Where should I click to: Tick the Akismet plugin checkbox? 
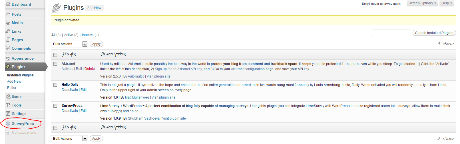[x=55, y=64]
